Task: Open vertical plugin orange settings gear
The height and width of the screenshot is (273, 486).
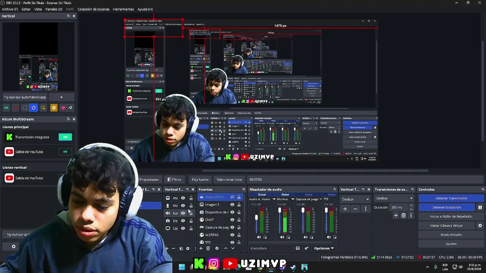Action: coord(54,108)
